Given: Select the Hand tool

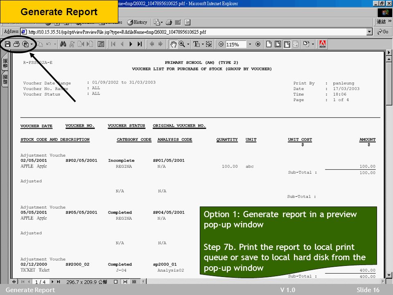Looking at the screenshot, I should coord(173,44).
